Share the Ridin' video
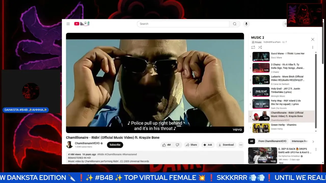Viewport: 326px width, 183px height. click(x=191, y=145)
